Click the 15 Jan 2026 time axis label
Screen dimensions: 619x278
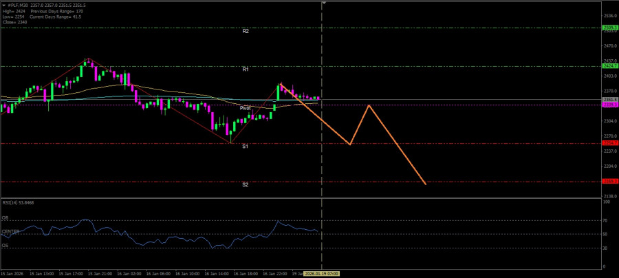tap(11, 274)
